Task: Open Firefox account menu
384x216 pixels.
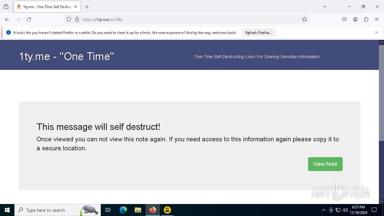Action: [355, 19]
